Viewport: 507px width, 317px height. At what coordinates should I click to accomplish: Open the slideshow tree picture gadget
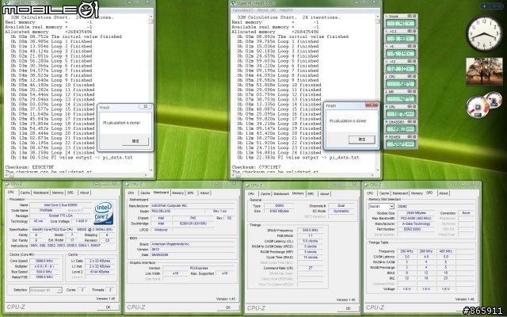click(484, 71)
